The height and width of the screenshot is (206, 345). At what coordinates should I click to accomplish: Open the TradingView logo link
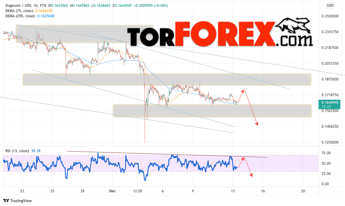coord(17,201)
